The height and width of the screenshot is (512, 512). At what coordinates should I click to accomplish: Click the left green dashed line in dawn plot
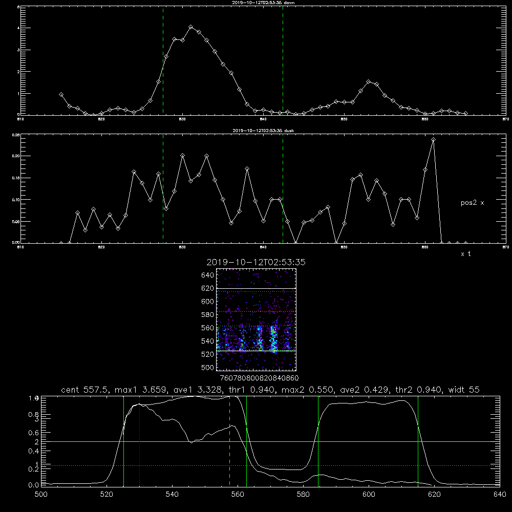[x=163, y=60]
